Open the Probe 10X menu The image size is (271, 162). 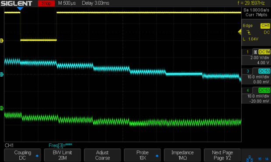pos(142,155)
